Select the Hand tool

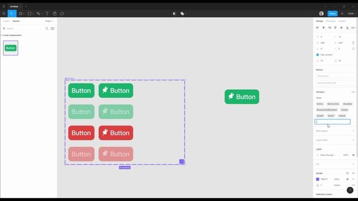click(55, 13)
